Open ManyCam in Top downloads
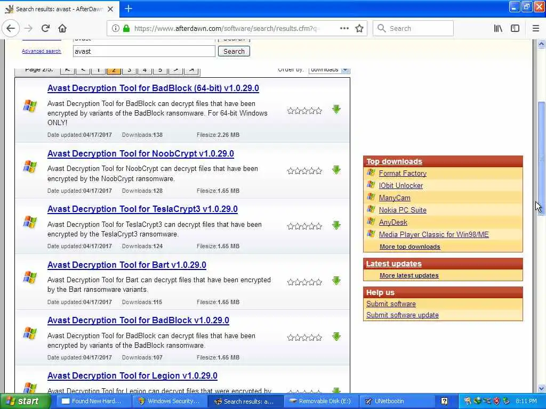The image size is (546, 409). point(395,198)
